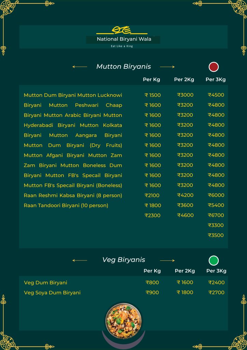Image resolution: width=247 pixels, height=350 pixels.
Task: Click the ₹3300 price
Action: 216,226
